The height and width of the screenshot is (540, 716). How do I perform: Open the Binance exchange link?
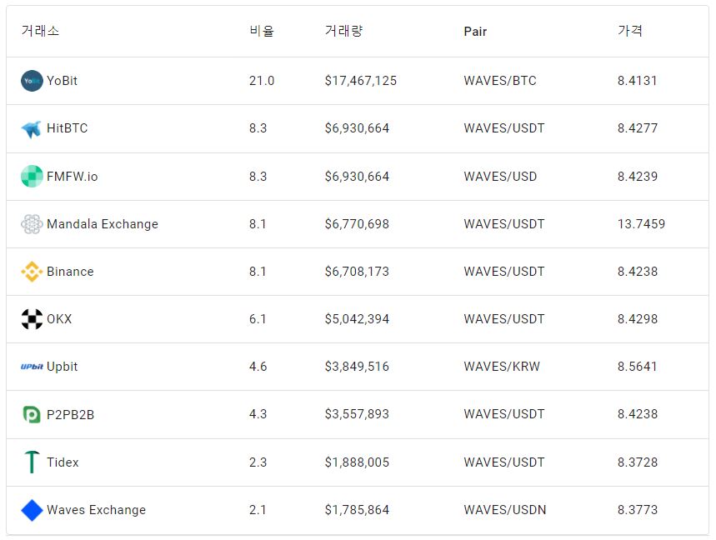(70, 272)
